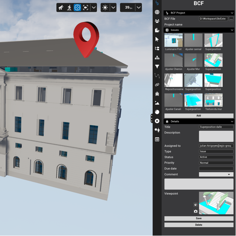Viewport: 236px width, 236px height.
Task: Open the globe panel in the sidebar
Action: (x=157, y=12)
